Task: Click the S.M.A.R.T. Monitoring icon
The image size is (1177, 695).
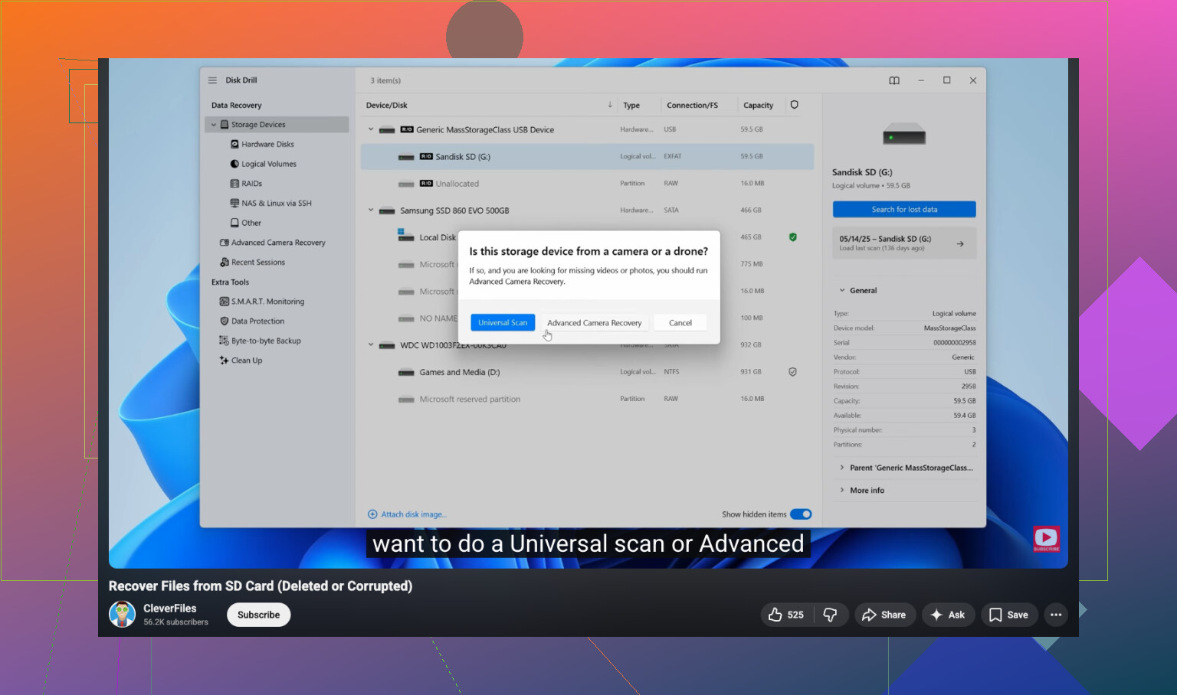Action: pyautogui.click(x=225, y=302)
